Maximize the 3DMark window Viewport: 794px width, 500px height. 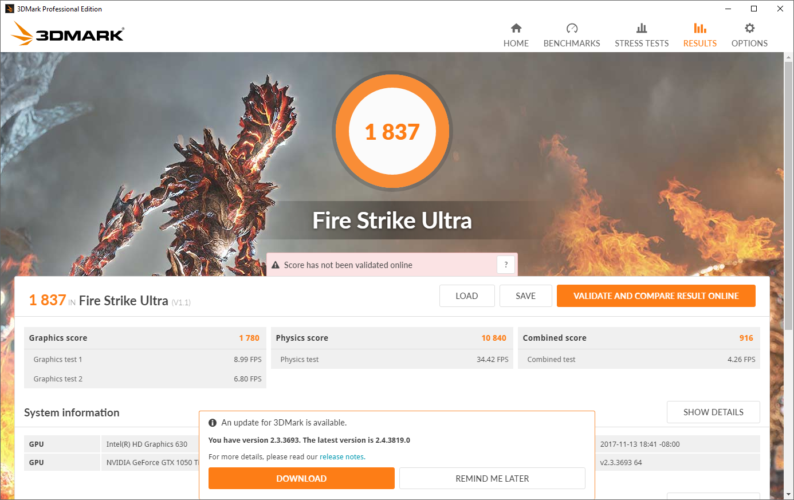coord(754,9)
